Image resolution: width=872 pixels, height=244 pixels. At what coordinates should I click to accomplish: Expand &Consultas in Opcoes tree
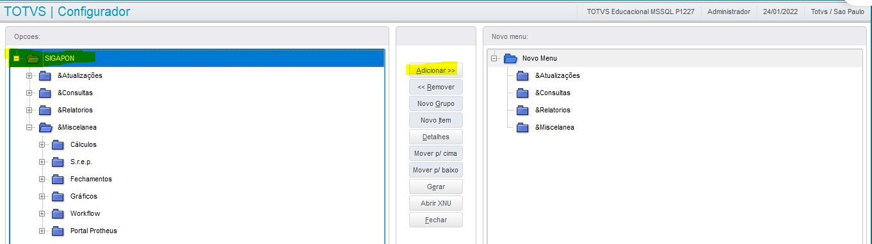tap(29, 93)
